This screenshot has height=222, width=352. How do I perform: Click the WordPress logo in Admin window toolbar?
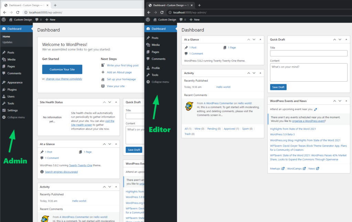click(x=3, y=20)
